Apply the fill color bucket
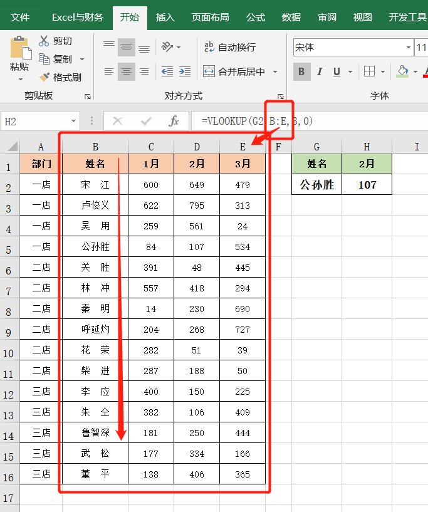 tap(402, 71)
